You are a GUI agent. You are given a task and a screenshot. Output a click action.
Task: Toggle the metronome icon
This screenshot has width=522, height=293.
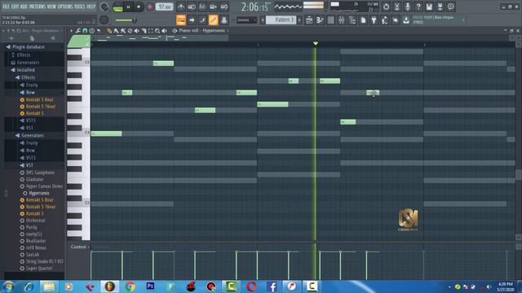[x=181, y=7]
